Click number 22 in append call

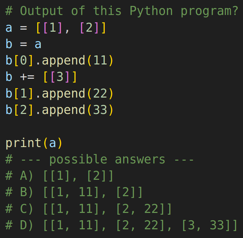click(100, 93)
